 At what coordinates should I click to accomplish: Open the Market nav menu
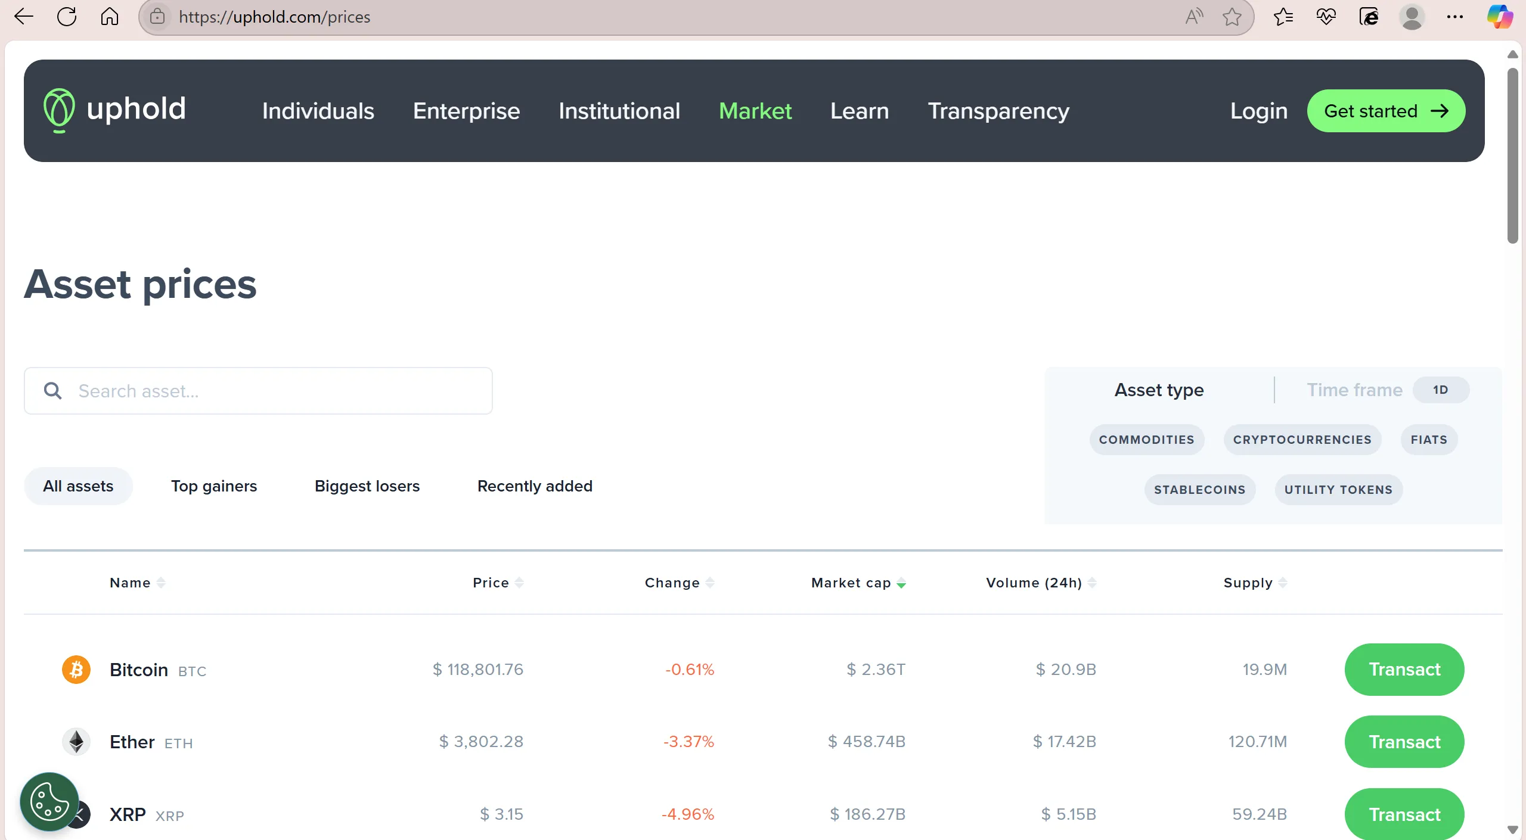click(x=755, y=111)
